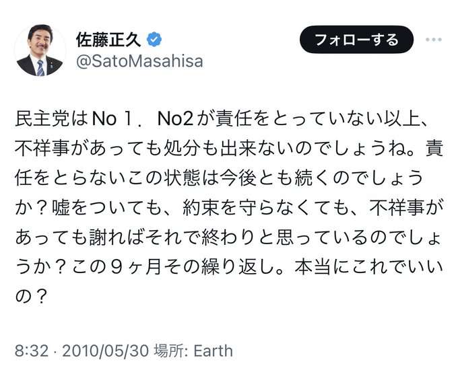Click tweet line starting with あっても謝れば
Screen dimensions: 458x374
point(228,237)
